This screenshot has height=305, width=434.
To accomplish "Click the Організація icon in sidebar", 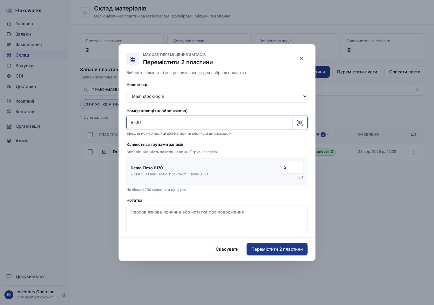I will click(x=9, y=126).
